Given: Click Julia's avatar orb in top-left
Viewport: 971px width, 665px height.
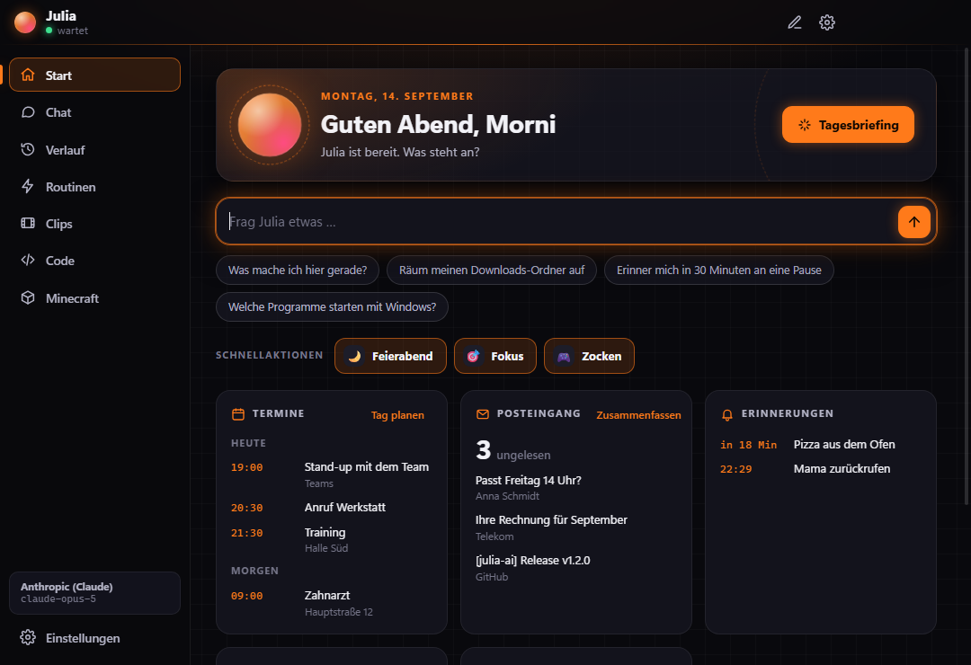Looking at the screenshot, I should point(25,22).
